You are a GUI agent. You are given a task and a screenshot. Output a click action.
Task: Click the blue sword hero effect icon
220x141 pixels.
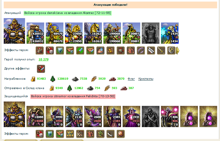coord(80,50)
